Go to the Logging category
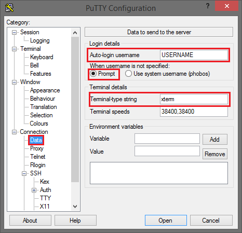Image resolution: width=242 pixels, height=233 pixels. click(40, 40)
